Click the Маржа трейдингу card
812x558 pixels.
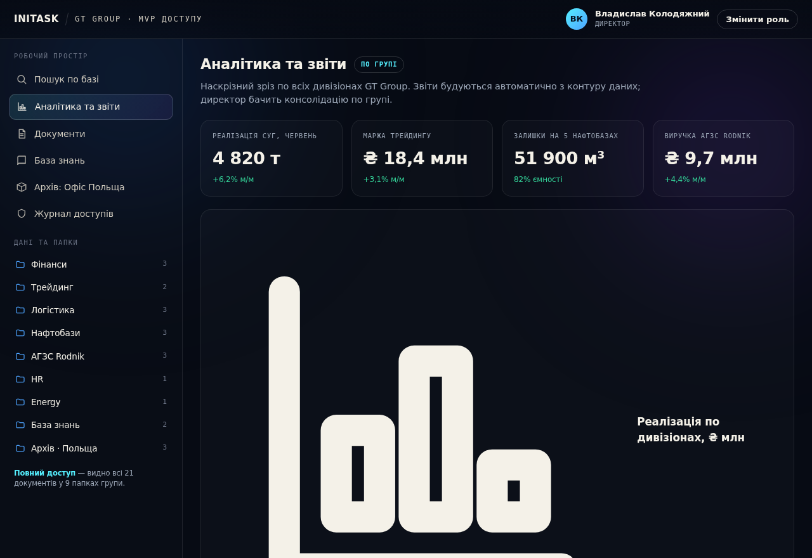pos(422,158)
